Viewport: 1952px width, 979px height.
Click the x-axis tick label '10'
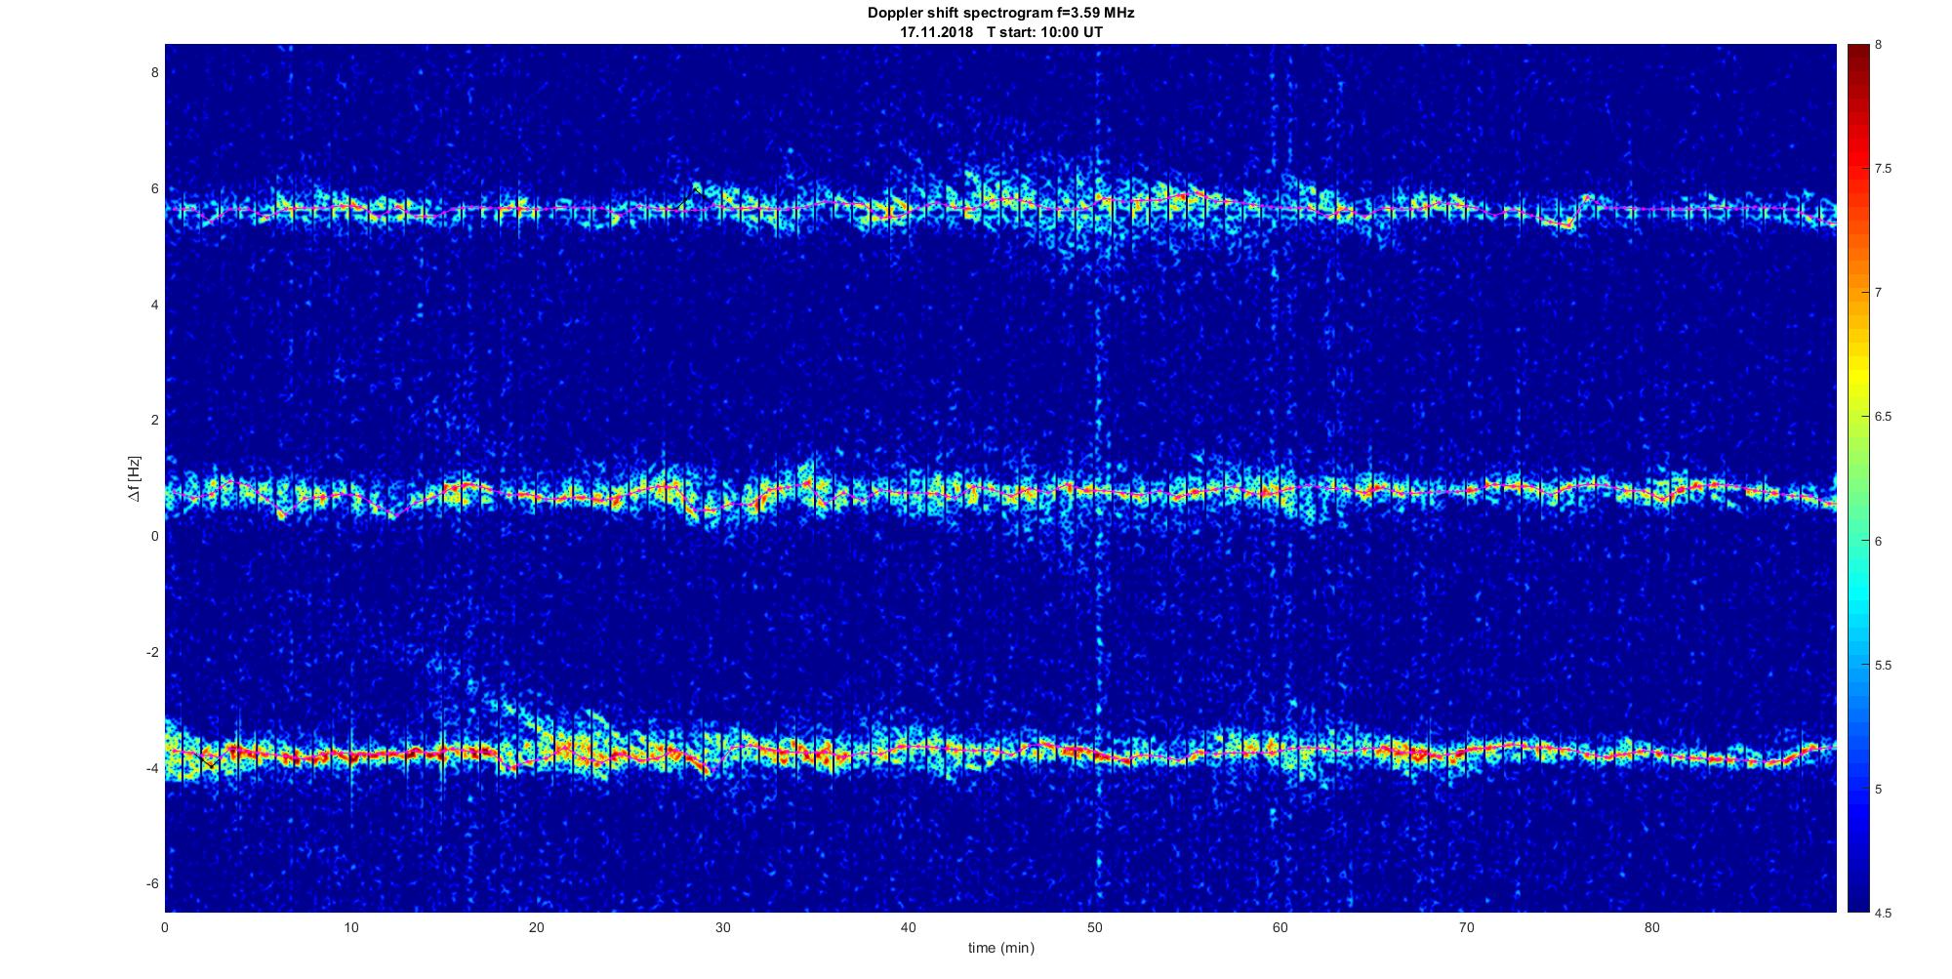351,927
